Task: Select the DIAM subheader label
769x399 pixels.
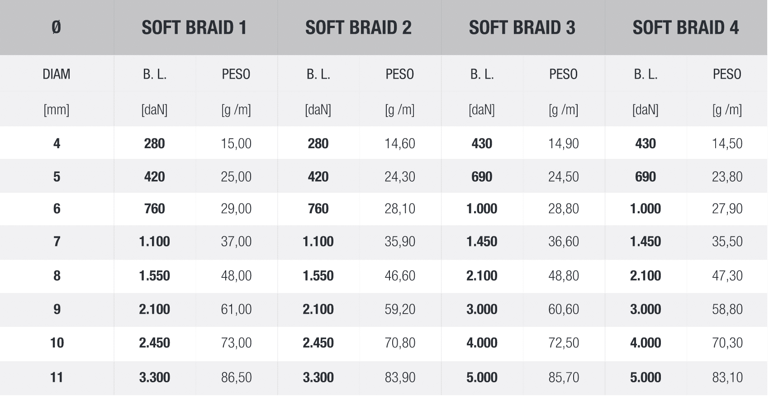Action: click(57, 74)
